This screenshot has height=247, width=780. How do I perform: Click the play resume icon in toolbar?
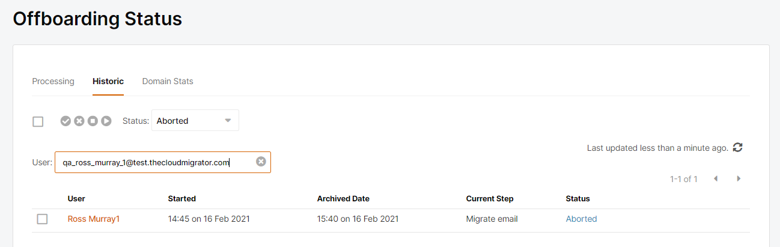click(106, 121)
